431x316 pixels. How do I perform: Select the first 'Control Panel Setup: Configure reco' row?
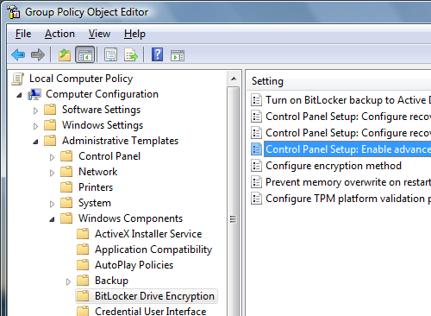(x=347, y=117)
